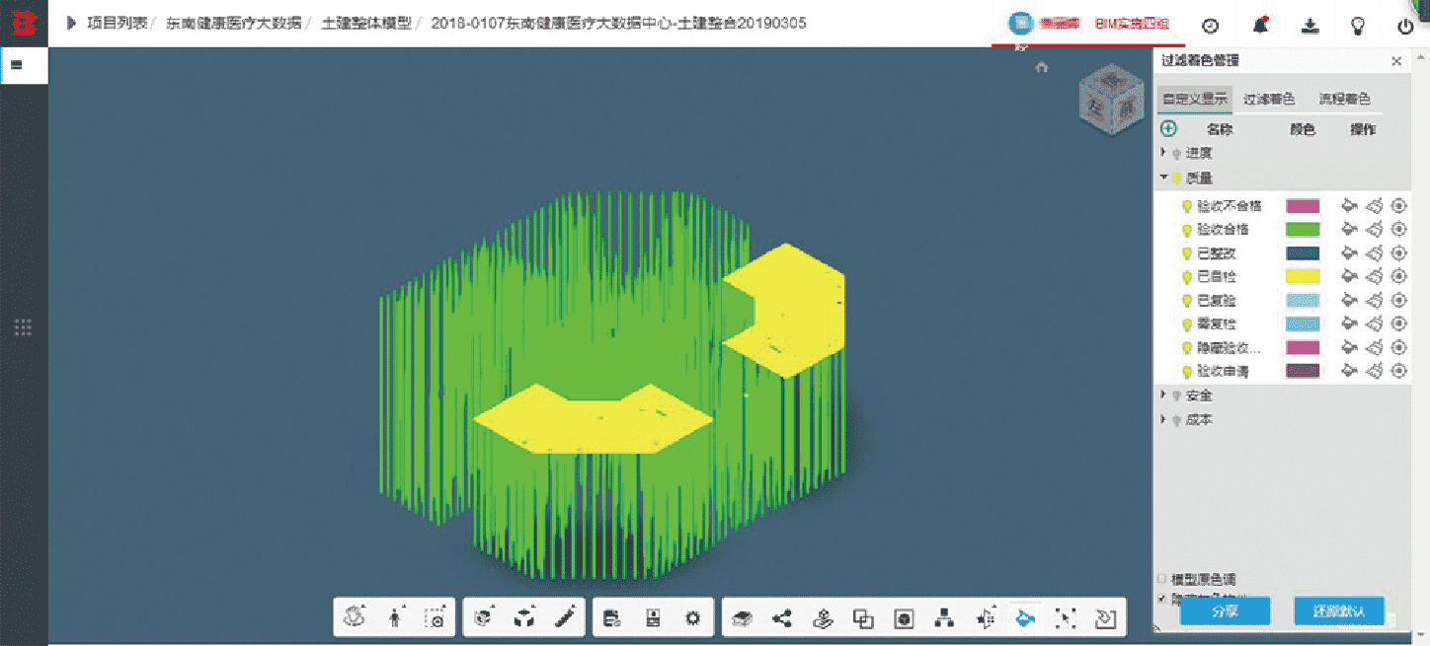
Task: Open the settings gear in bottom toolbar
Action: point(692,618)
